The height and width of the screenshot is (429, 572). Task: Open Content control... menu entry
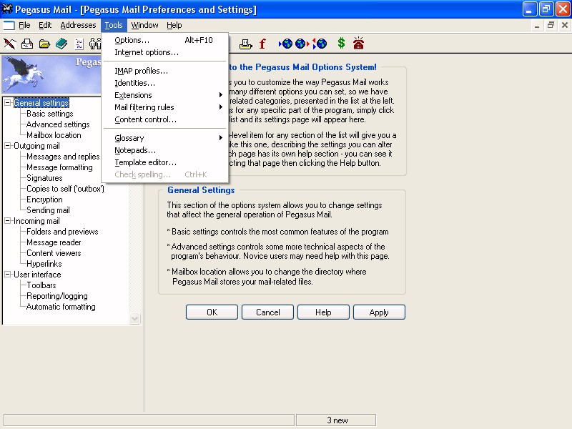(165, 119)
